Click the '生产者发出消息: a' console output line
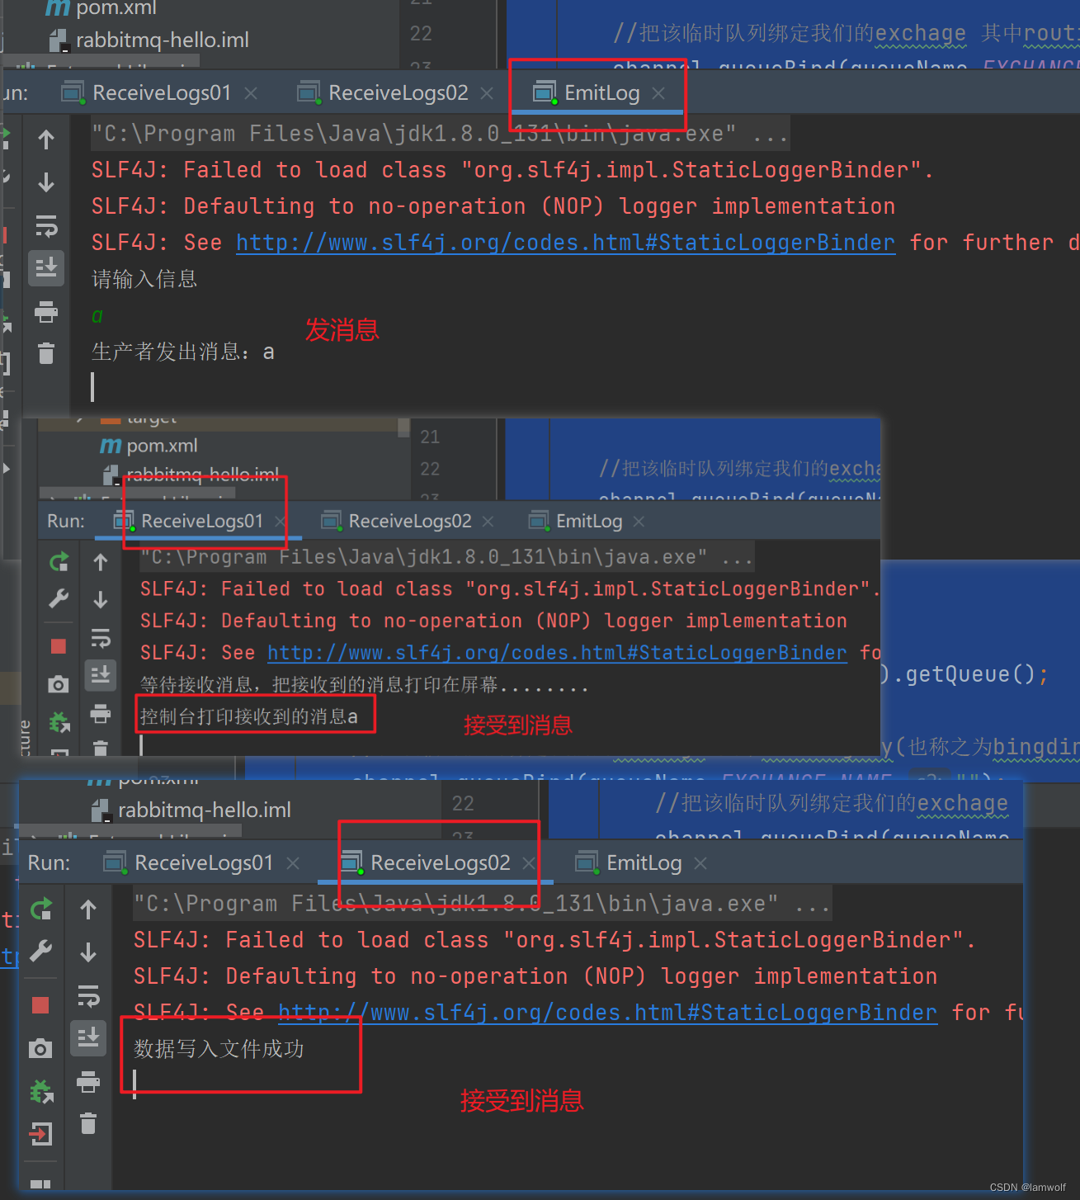The width and height of the screenshot is (1080, 1200). tap(182, 352)
